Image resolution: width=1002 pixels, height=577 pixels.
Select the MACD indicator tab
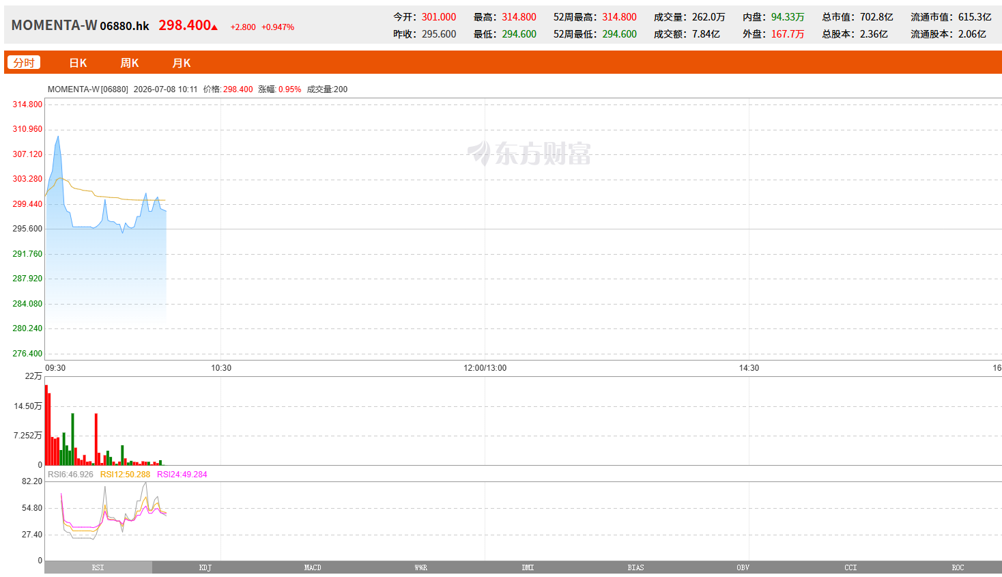coord(313,567)
